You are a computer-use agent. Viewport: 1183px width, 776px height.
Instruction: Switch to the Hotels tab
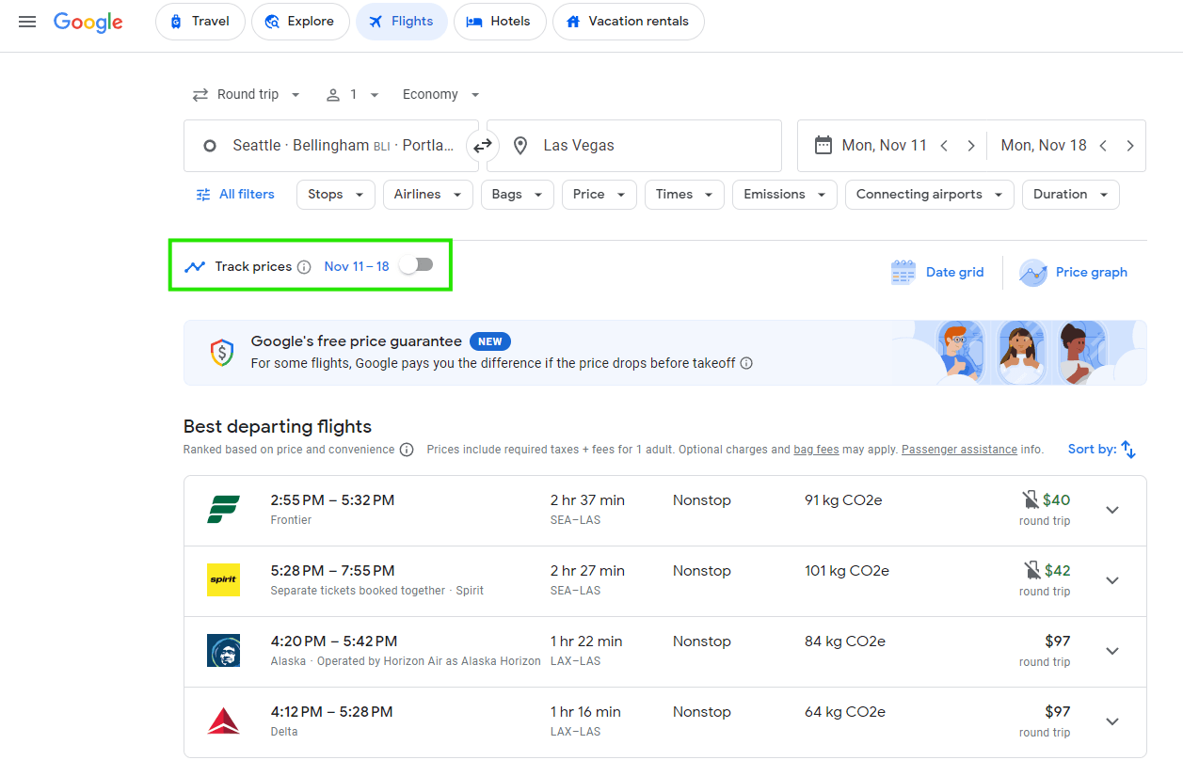[500, 21]
